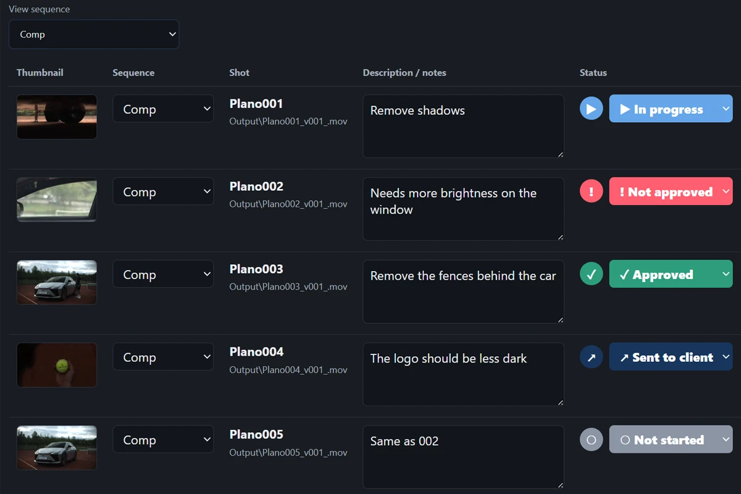Click the Plano005 shot name
Screen dimensions: 741x494
[256, 434]
